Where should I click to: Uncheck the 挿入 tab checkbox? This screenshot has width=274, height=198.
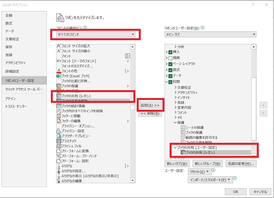point(170,52)
